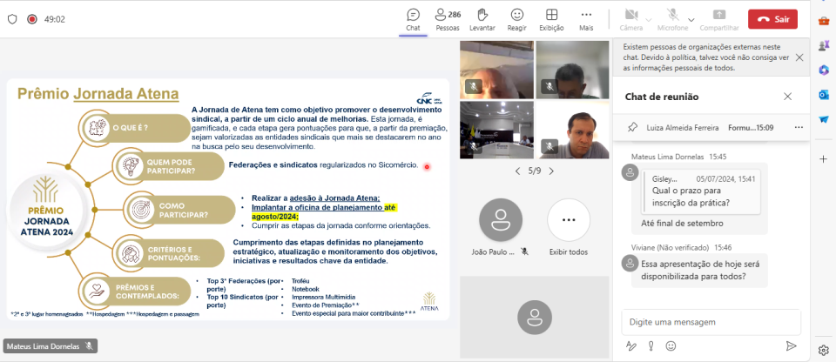Leave the meeting with Sair

[772, 19]
